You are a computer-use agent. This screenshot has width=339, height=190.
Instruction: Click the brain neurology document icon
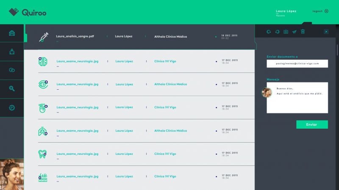[42, 61]
